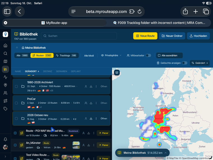
Task: Open more options for Route - POI WAF
Action: (94, 133)
